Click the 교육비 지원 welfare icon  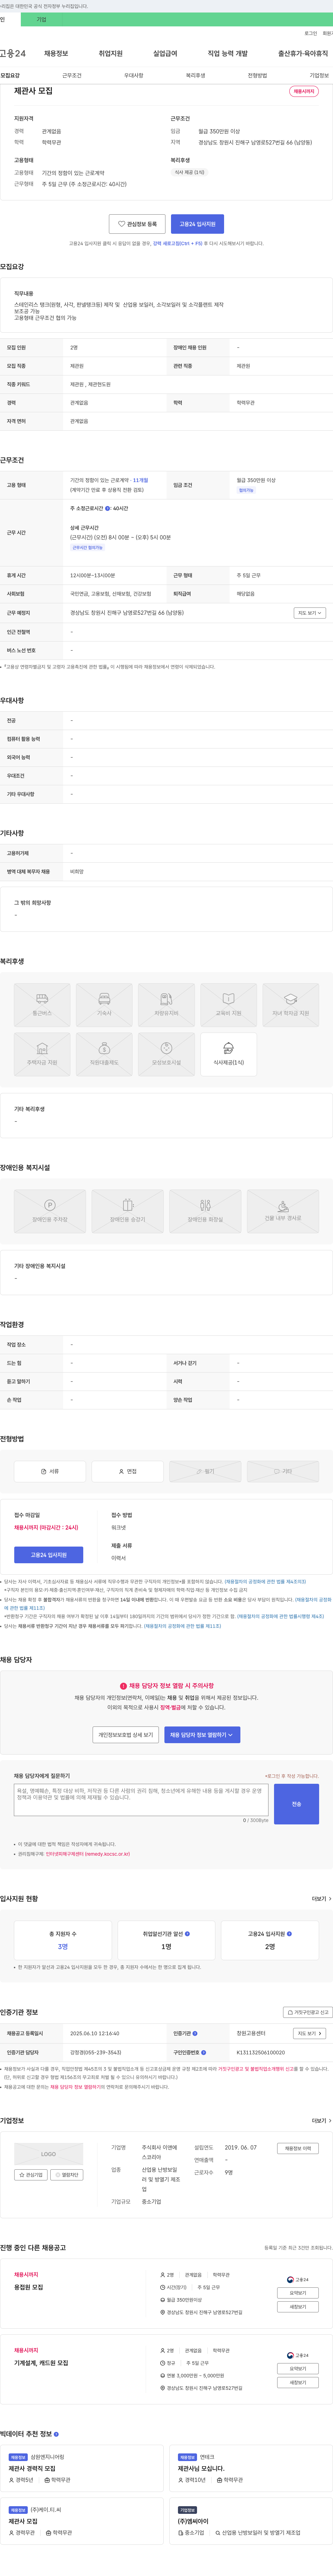point(228,1005)
